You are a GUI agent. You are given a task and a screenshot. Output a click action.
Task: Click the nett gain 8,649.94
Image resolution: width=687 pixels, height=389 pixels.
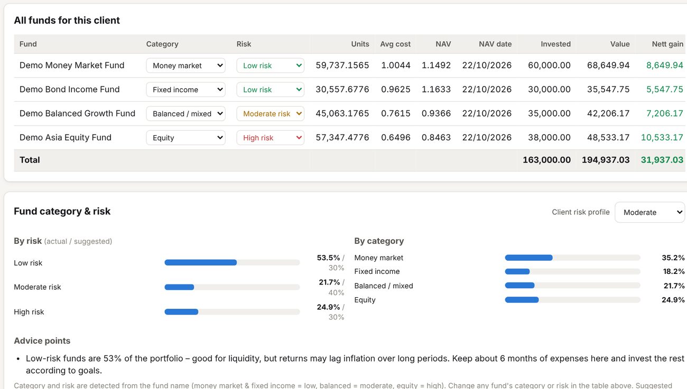[x=665, y=65]
